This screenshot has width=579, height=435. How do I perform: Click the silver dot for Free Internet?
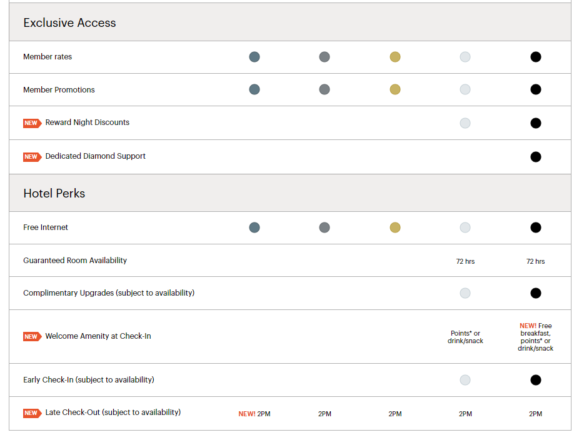click(325, 227)
